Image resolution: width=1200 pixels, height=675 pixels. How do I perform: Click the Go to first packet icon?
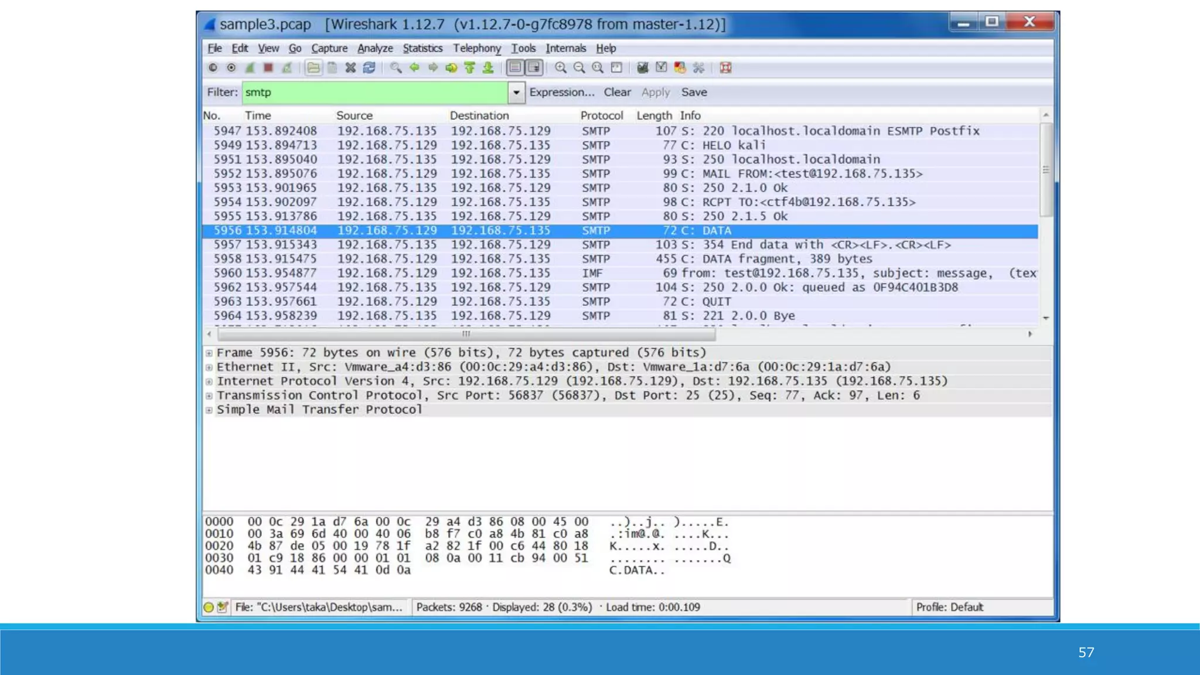click(x=469, y=68)
